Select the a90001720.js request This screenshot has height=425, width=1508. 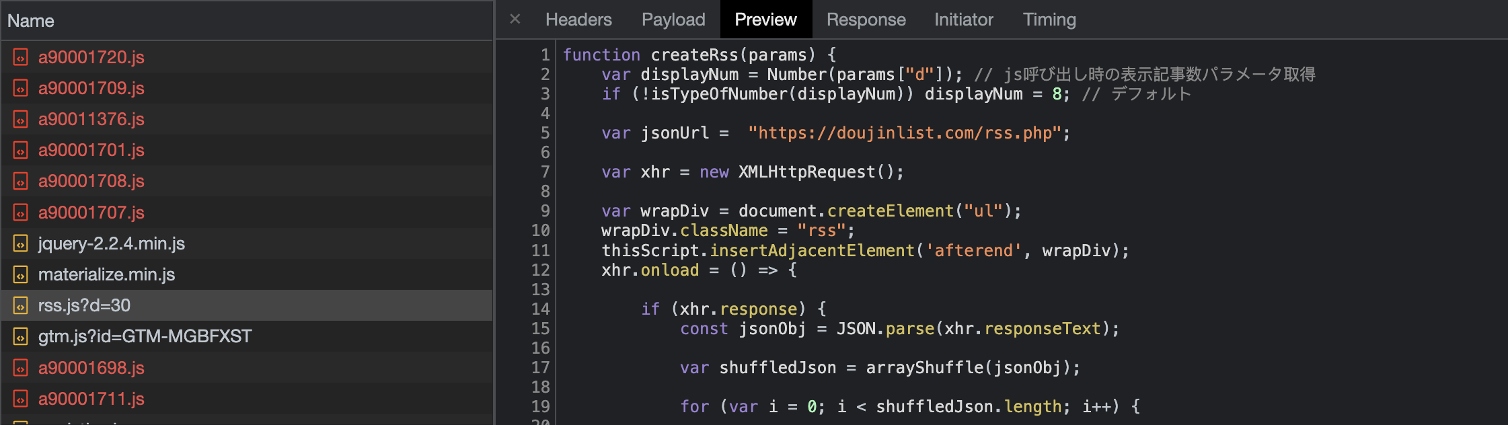(x=246, y=57)
